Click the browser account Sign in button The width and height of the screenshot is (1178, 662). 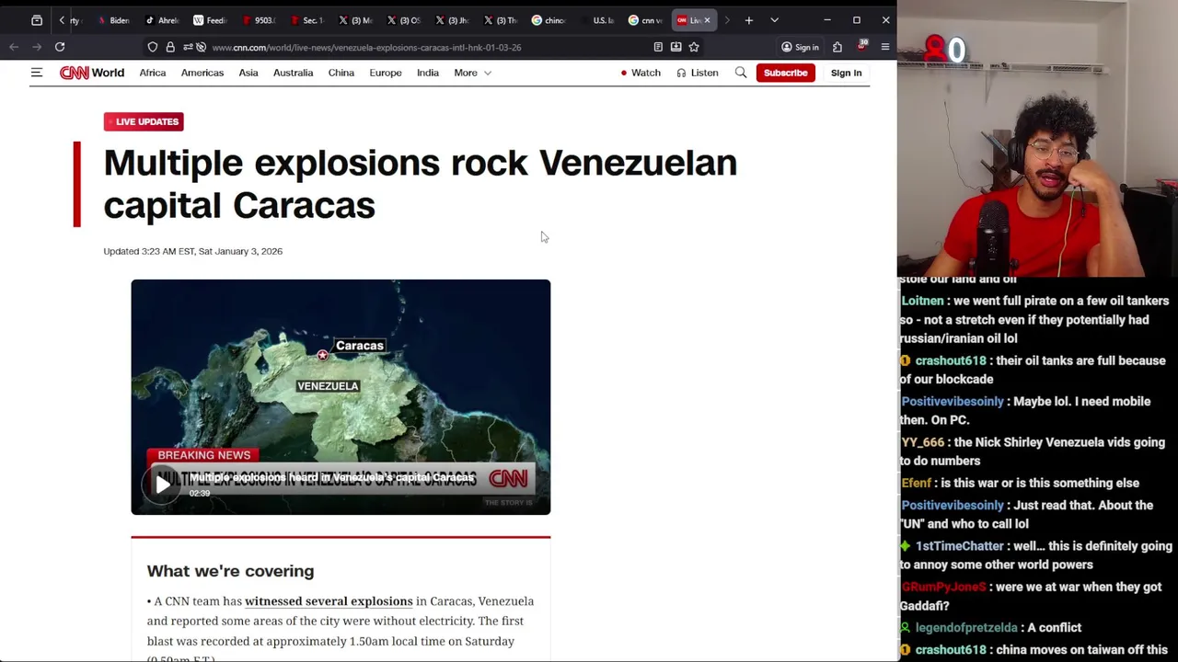pos(800,47)
